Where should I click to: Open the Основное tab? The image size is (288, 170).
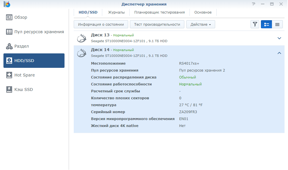pos(203,12)
